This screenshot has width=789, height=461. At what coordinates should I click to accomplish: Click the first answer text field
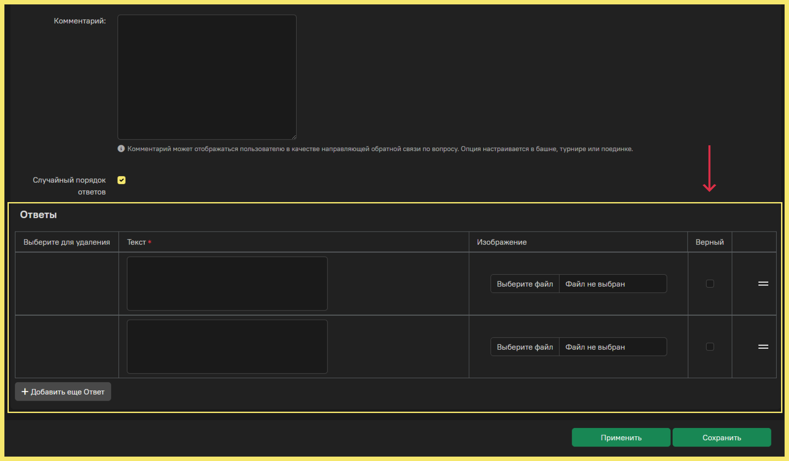227,284
